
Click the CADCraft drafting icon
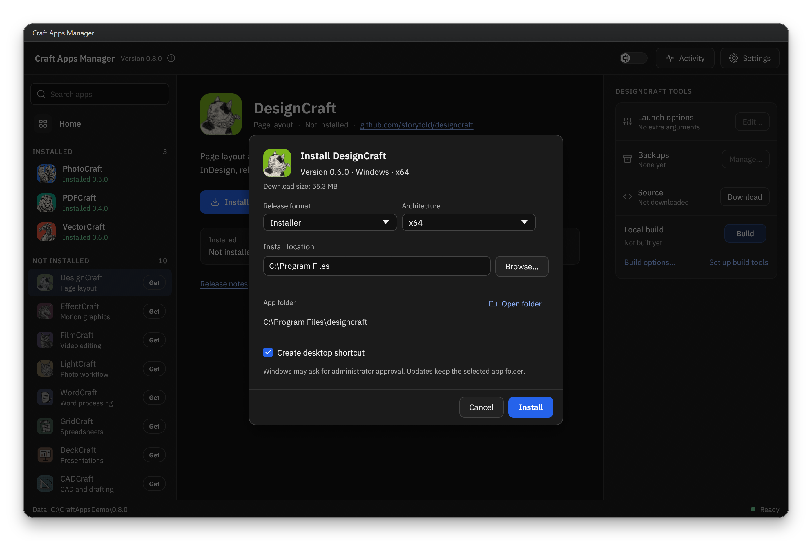45,484
